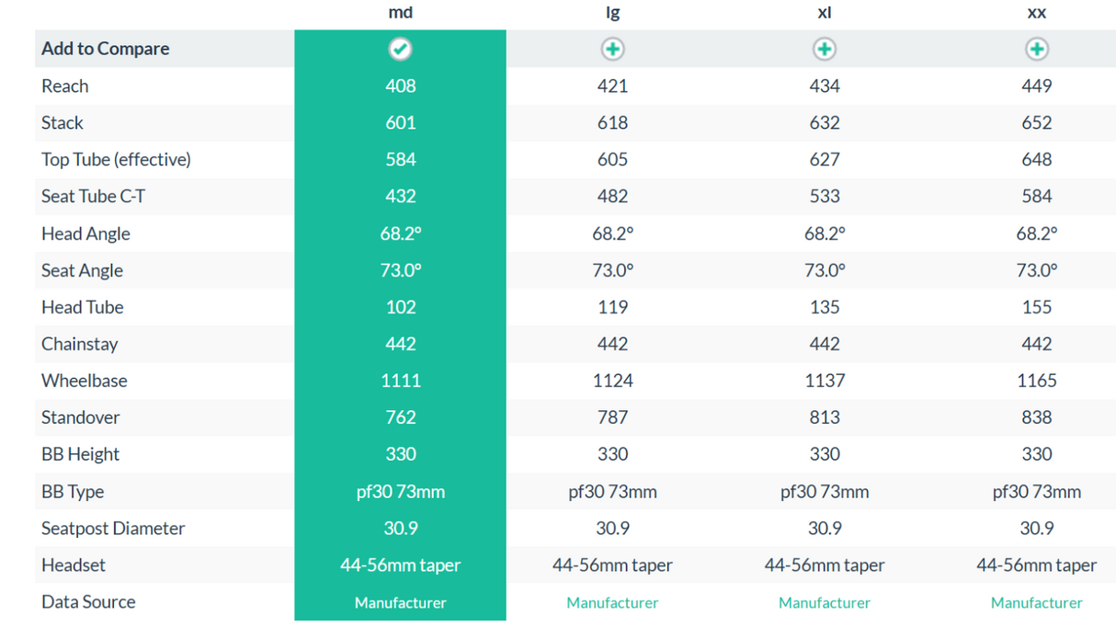Select xl wheelbase value 1137

click(825, 381)
